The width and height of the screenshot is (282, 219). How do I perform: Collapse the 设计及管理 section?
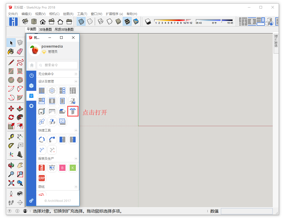76,81
